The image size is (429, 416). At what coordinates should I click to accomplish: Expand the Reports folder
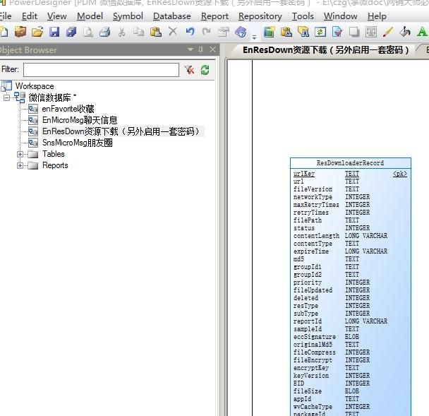pyautogui.click(x=20, y=165)
